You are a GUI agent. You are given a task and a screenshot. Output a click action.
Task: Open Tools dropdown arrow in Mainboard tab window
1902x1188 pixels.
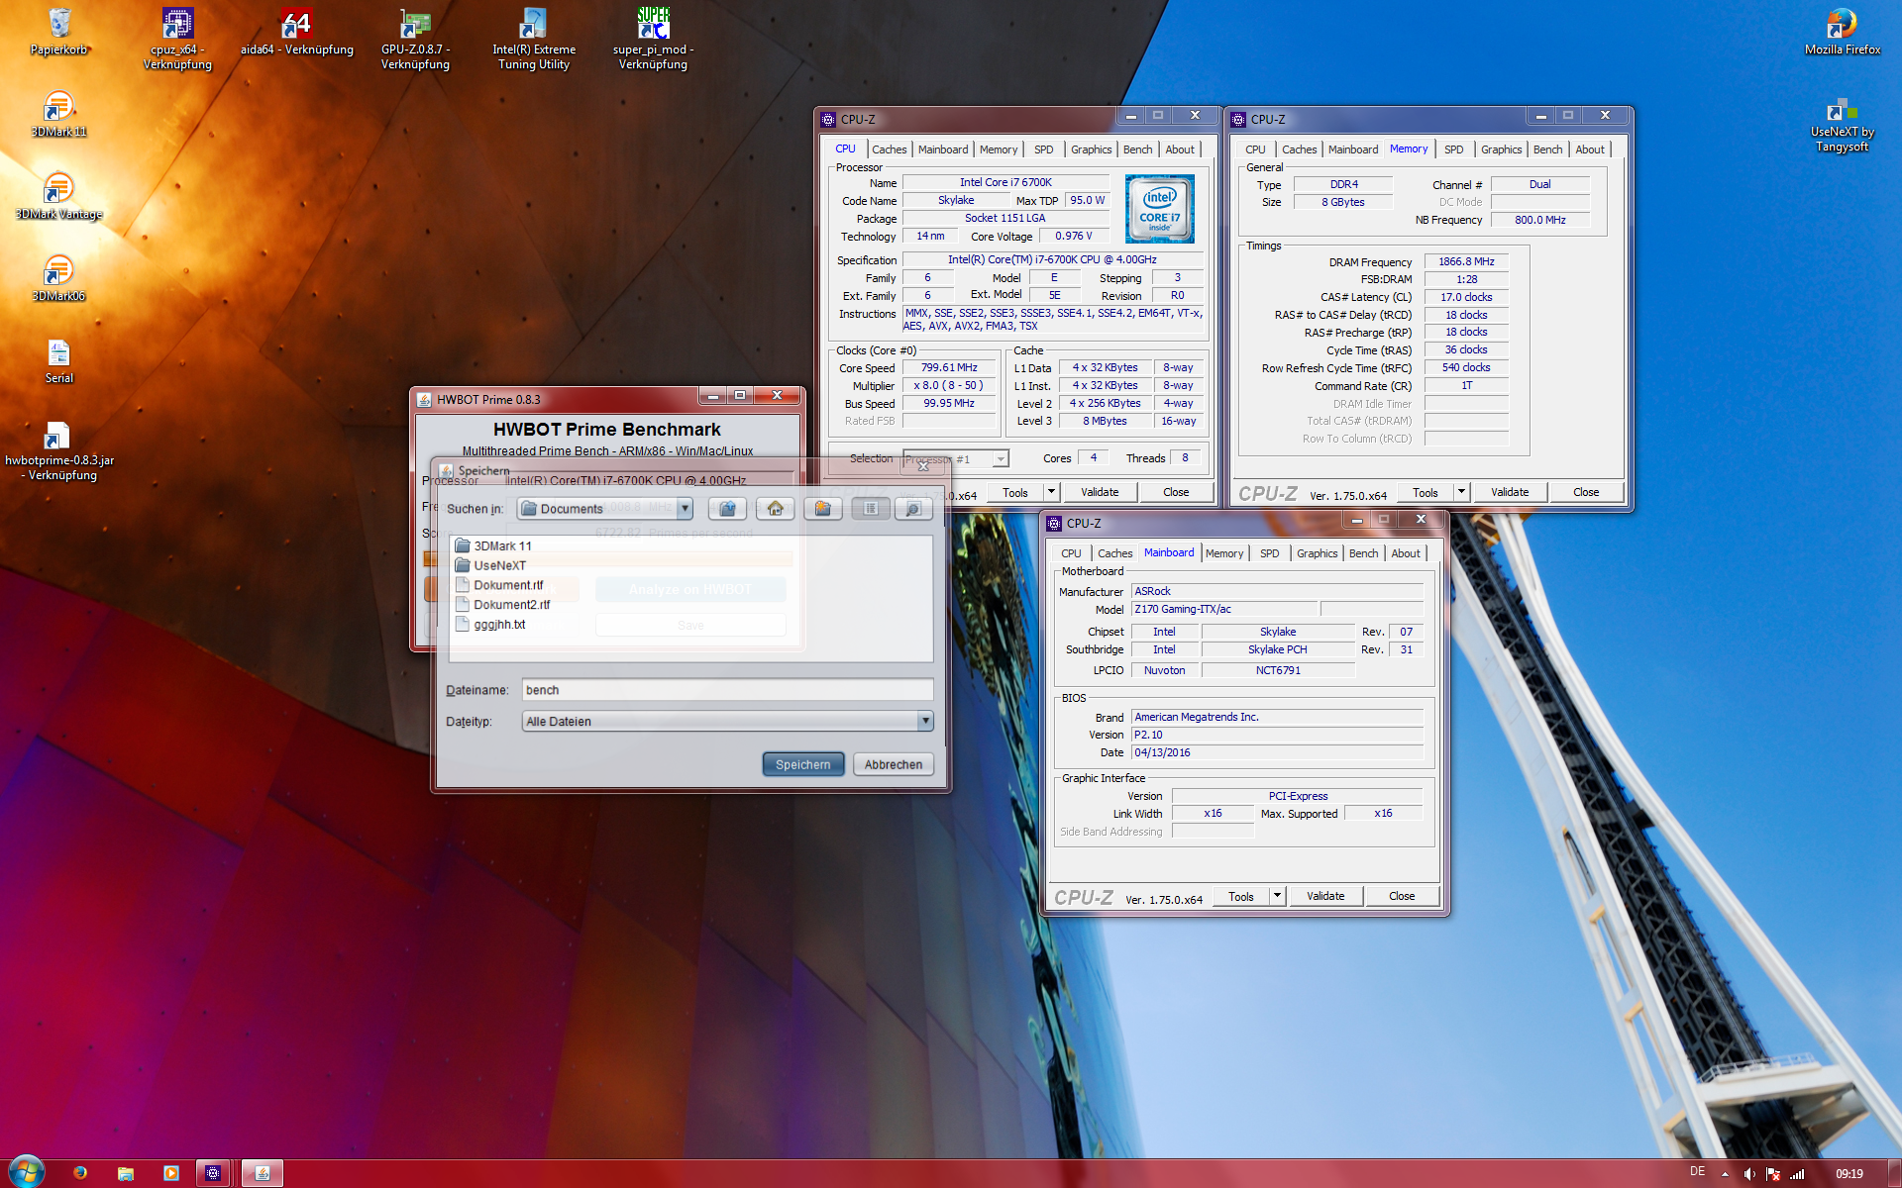click(1277, 896)
